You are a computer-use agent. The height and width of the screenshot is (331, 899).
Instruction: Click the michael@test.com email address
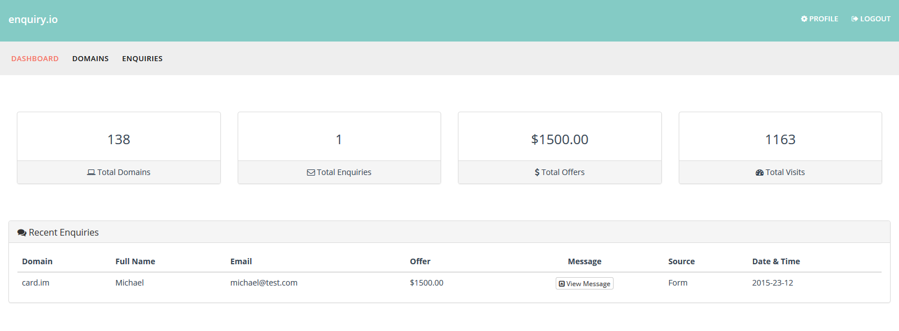click(264, 283)
